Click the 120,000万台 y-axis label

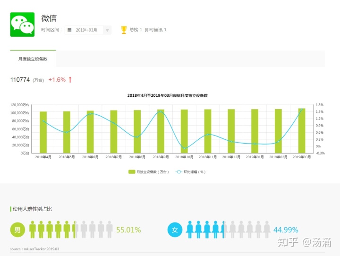19,105
